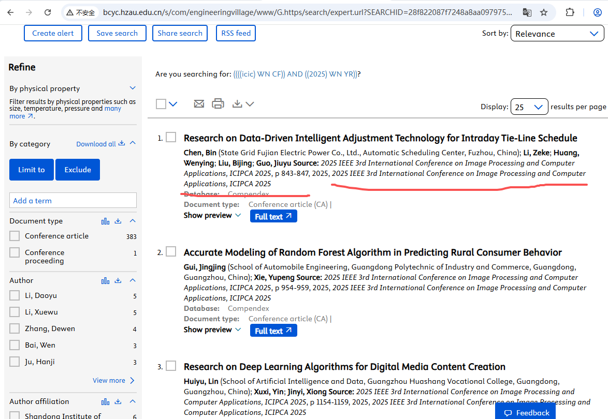Click the Add a term input field

tap(73, 201)
